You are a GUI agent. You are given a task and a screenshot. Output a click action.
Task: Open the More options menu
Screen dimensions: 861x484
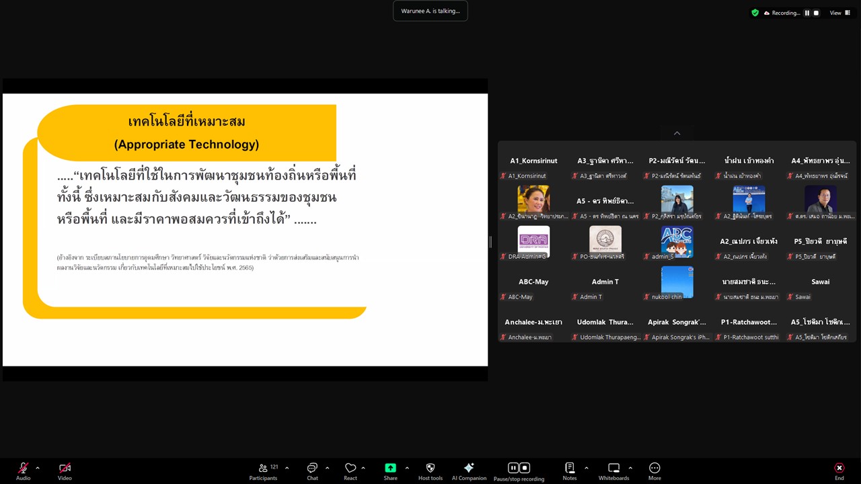[x=654, y=471]
